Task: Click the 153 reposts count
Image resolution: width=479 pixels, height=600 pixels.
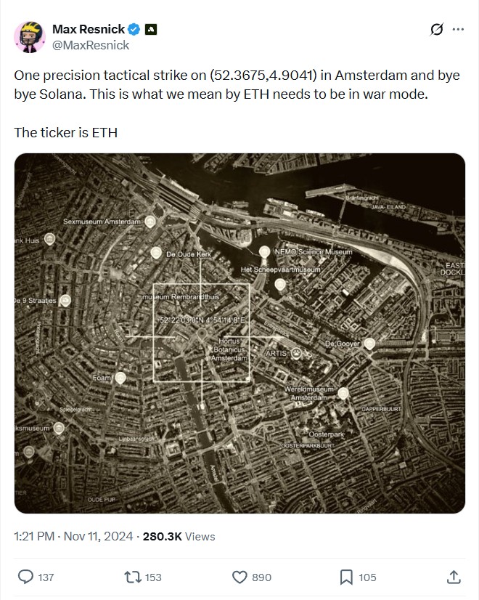Action: click(x=152, y=577)
